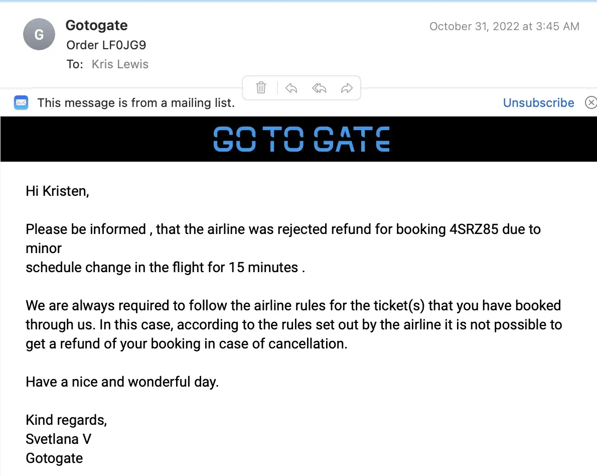Click the GO TO GATE logo banner
This screenshot has height=476, width=597.
click(x=301, y=139)
